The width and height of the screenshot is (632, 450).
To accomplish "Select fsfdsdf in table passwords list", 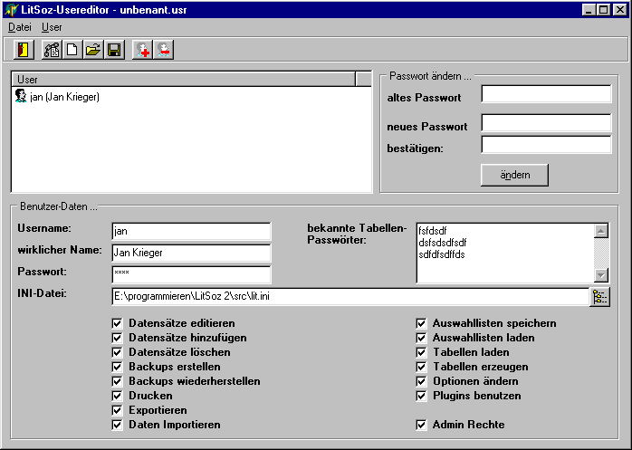I will (x=433, y=231).
